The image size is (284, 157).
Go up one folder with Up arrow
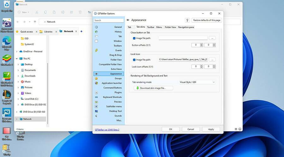point(35,22)
